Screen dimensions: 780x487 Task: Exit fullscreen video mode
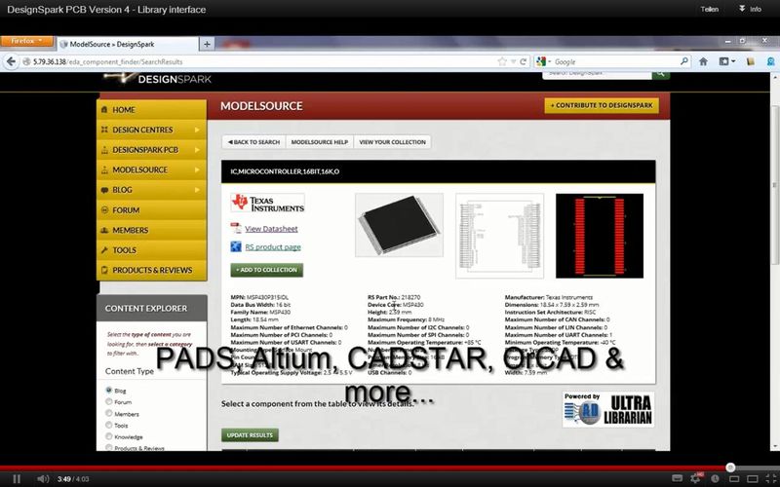pos(770,479)
